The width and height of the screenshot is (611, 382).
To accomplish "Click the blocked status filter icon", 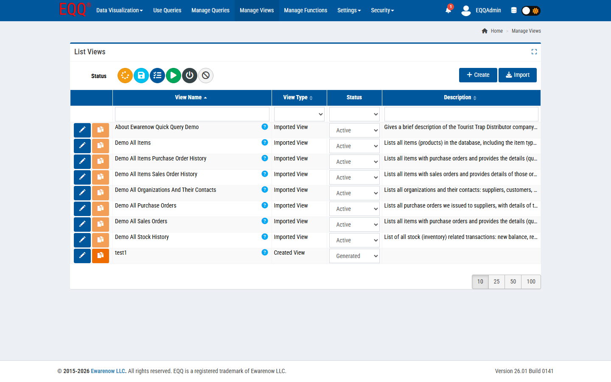I will [205, 76].
